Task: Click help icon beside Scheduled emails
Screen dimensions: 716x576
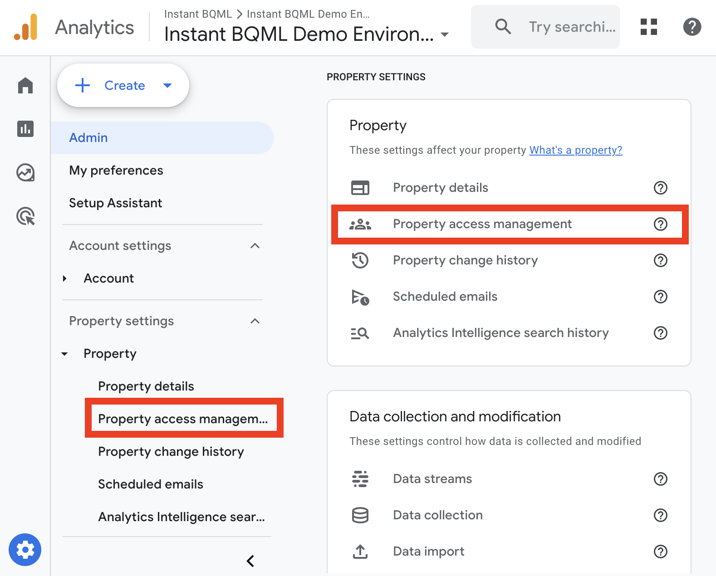Action: [660, 297]
